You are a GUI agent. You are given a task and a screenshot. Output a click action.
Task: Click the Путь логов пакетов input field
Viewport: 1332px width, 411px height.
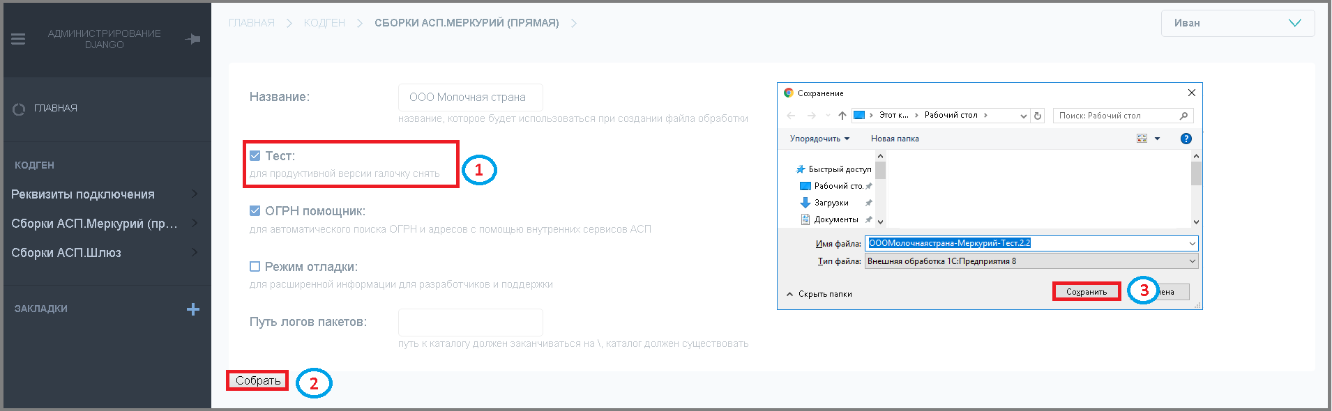pos(471,323)
